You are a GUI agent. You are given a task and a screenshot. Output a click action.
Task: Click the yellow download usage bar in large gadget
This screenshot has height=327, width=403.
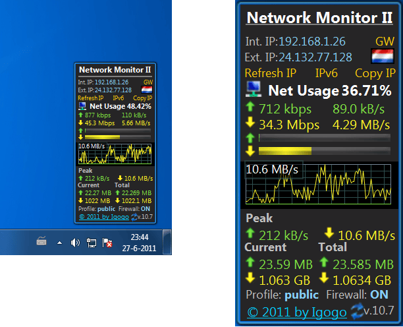[325, 151]
